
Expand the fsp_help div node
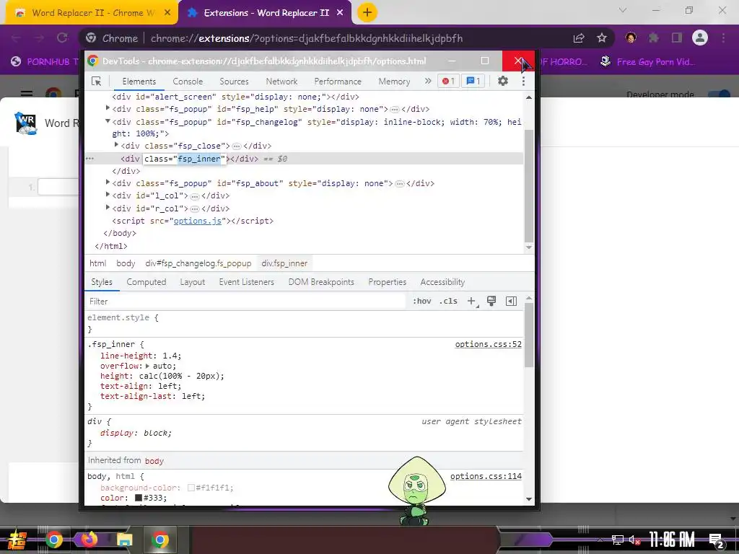click(x=108, y=108)
